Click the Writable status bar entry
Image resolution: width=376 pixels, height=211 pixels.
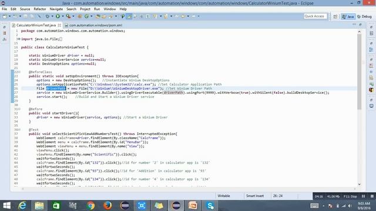pos(223,196)
